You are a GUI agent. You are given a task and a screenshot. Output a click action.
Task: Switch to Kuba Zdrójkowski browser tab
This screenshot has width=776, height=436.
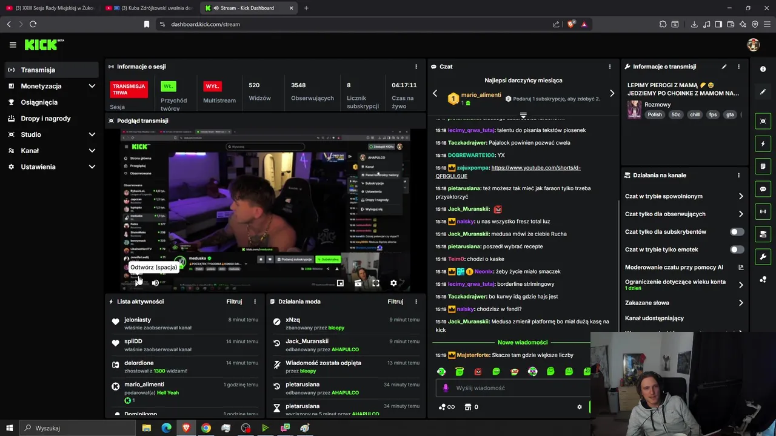coord(151,8)
